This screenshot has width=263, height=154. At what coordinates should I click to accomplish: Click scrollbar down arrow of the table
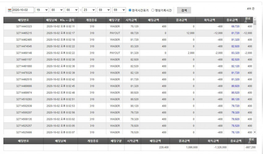pyautogui.click(x=255, y=132)
